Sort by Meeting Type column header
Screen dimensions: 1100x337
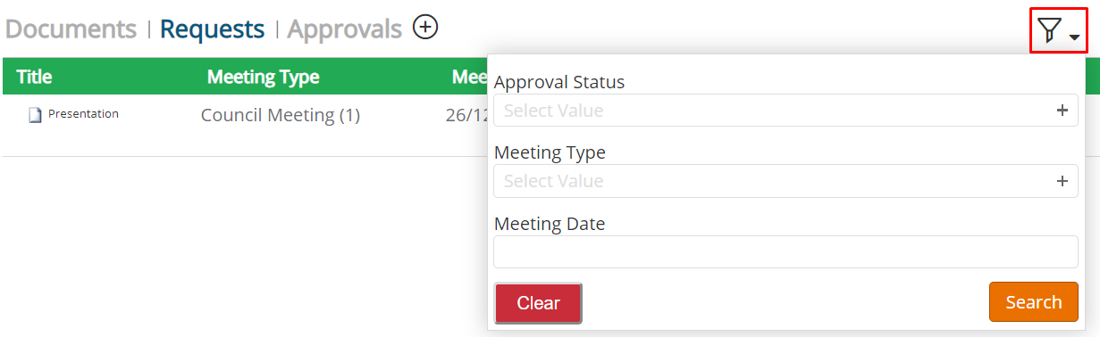(x=263, y=77)
